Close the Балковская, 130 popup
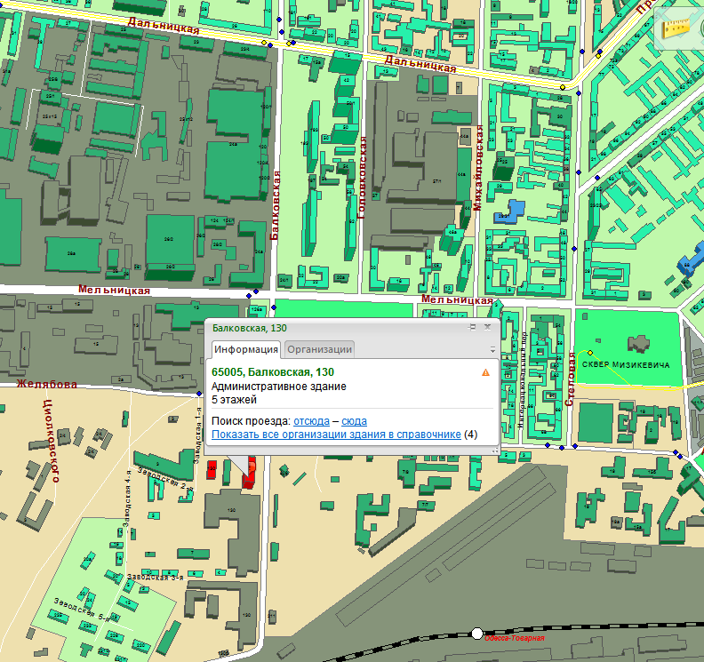This screenshot has width=704, height=662. click(487, 328)
